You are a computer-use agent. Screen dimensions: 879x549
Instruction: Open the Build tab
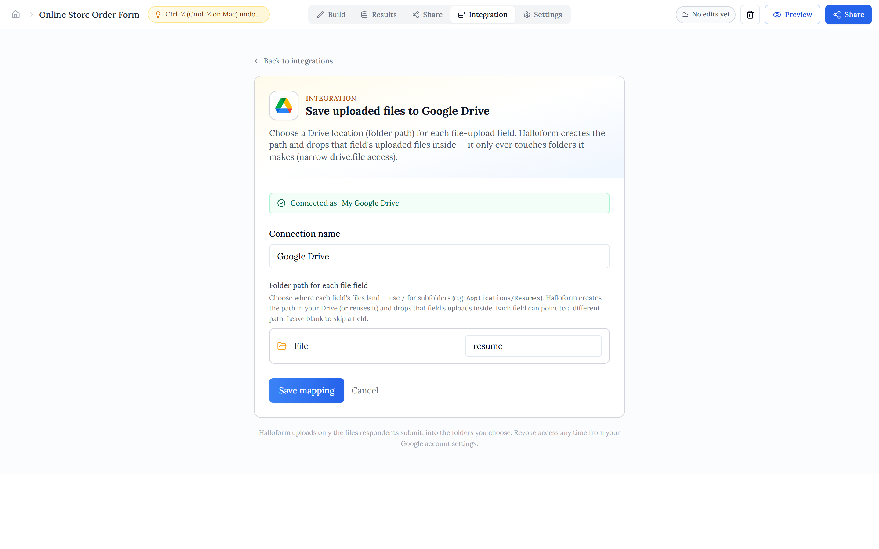coord(331,15)
